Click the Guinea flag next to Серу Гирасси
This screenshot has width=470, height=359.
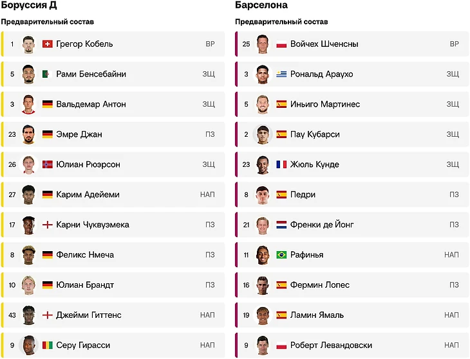coord(47,346)
